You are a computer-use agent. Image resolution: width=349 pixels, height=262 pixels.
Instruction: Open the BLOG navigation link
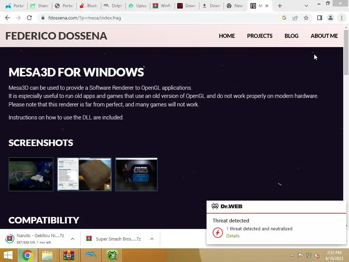[291, 36]
